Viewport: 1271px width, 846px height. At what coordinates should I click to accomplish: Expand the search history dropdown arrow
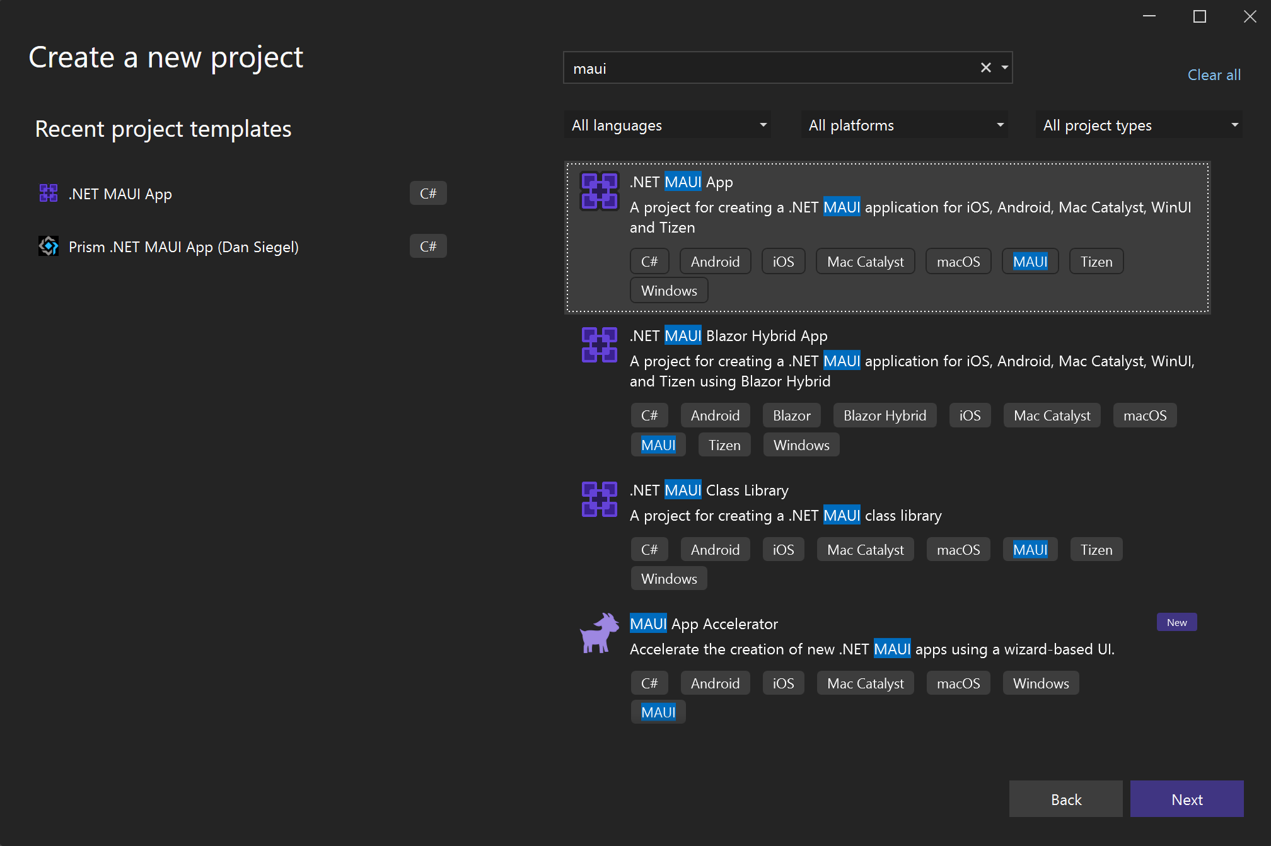point(1004,67)
